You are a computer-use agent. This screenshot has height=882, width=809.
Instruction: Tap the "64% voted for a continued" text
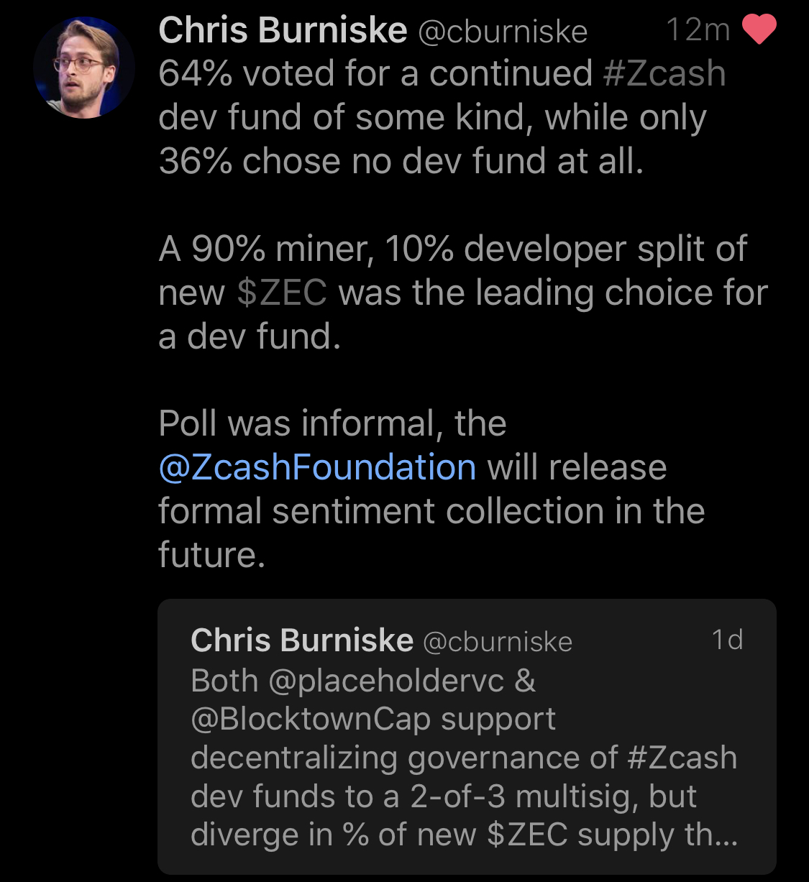tap(374, 74)
